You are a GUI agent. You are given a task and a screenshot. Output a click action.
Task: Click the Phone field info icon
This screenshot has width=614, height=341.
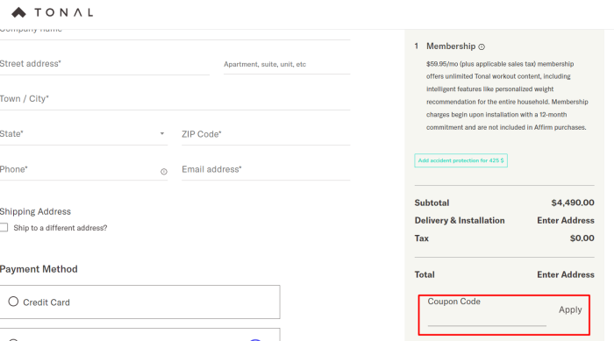(x=164, y=172)
